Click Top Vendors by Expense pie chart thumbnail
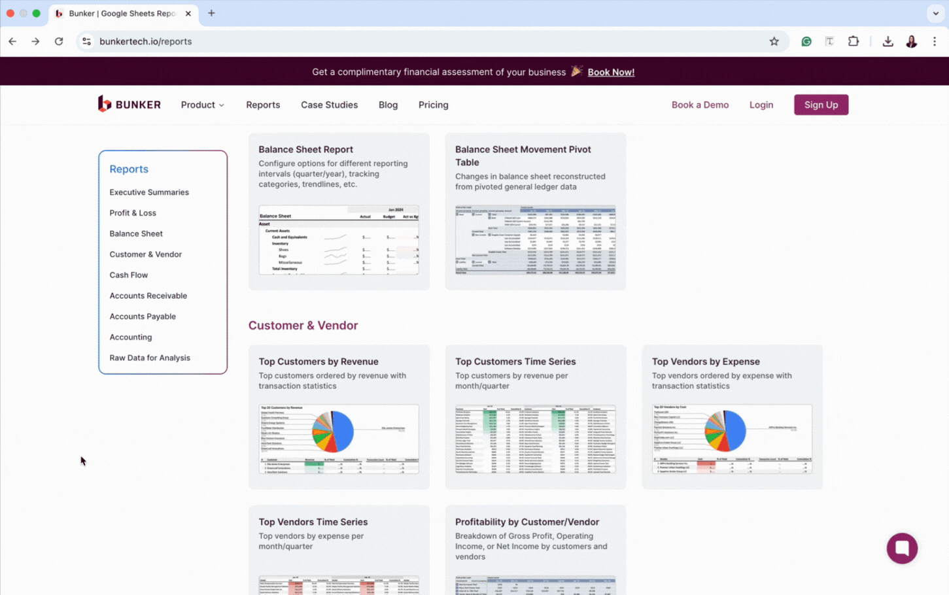Image resolution: width=949 pixels, height=595 pixels. [x=732, y=439]
